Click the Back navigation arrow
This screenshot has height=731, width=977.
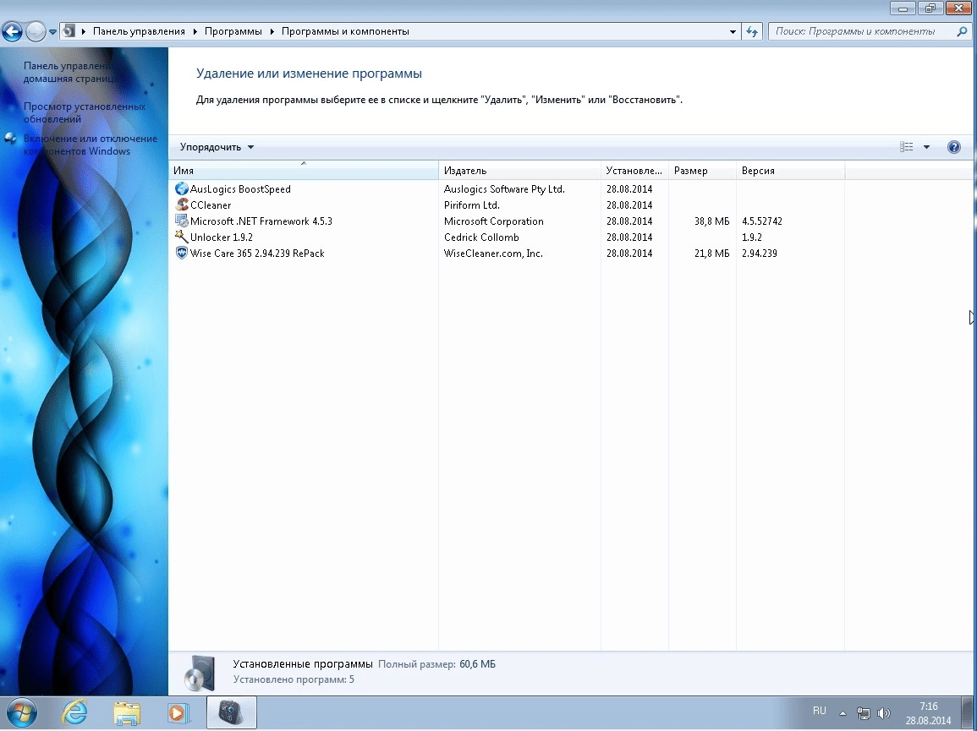(12, 31)
